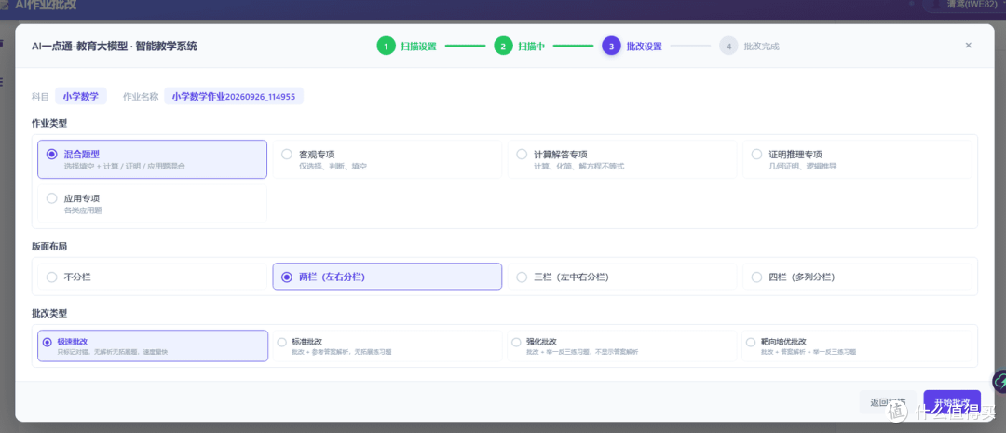Set layout to 不分栏

pyautogui.click(x=152, y=277)
